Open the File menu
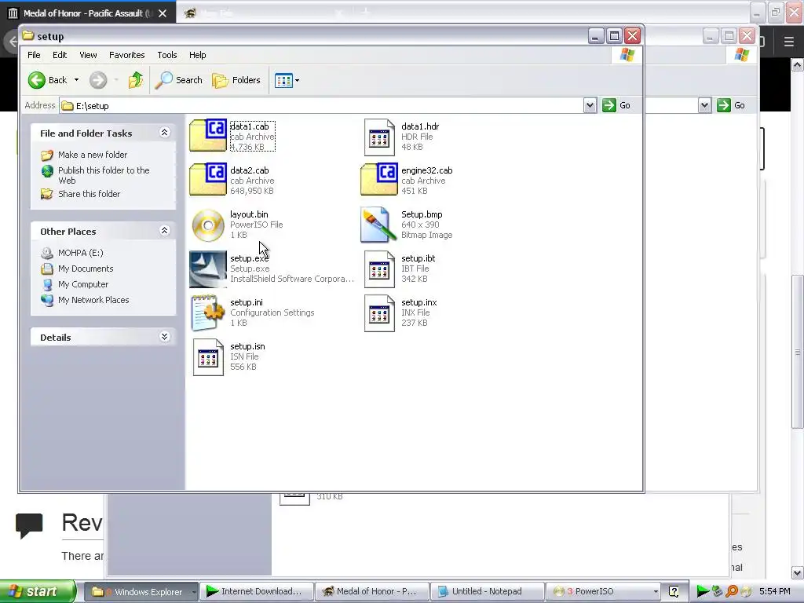 (34, 55)
